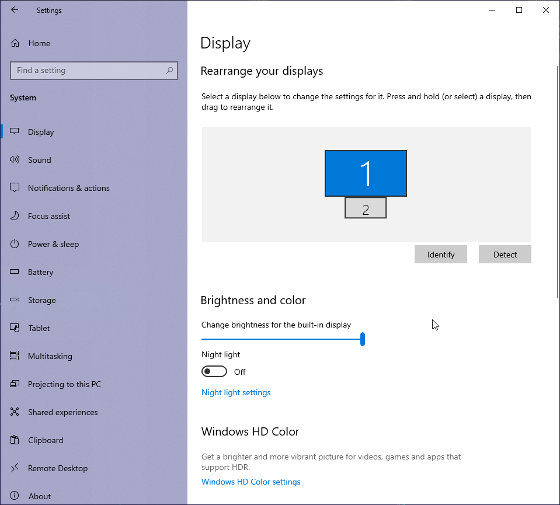Viewport: 560px width, 505px height.
Task: Open Power & sleep settings
Action: coord(93,244)
